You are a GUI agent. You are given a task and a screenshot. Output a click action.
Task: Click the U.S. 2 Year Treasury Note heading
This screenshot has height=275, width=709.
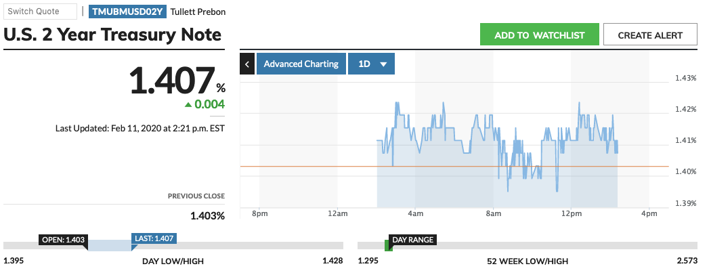point(112,35)
